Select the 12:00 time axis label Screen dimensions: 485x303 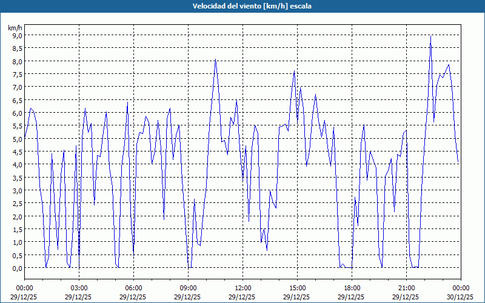[242, 288]
